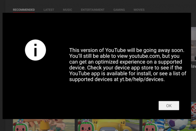This screenshot has width=196, height=131.
Task: Go to the Entertainment tab
Action: click(93, 10)
